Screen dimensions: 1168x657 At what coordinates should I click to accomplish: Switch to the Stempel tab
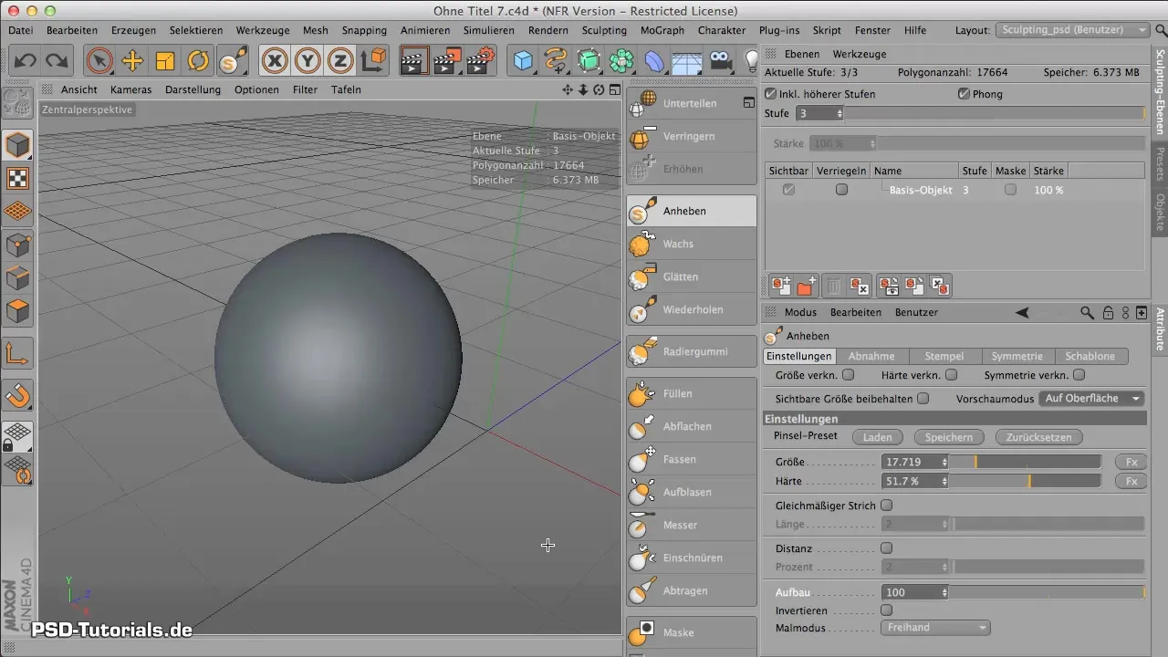pyautogui.click(x=944, y=356)
